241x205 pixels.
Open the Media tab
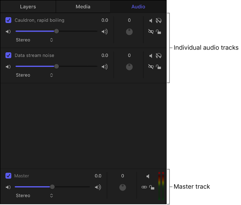83,7
